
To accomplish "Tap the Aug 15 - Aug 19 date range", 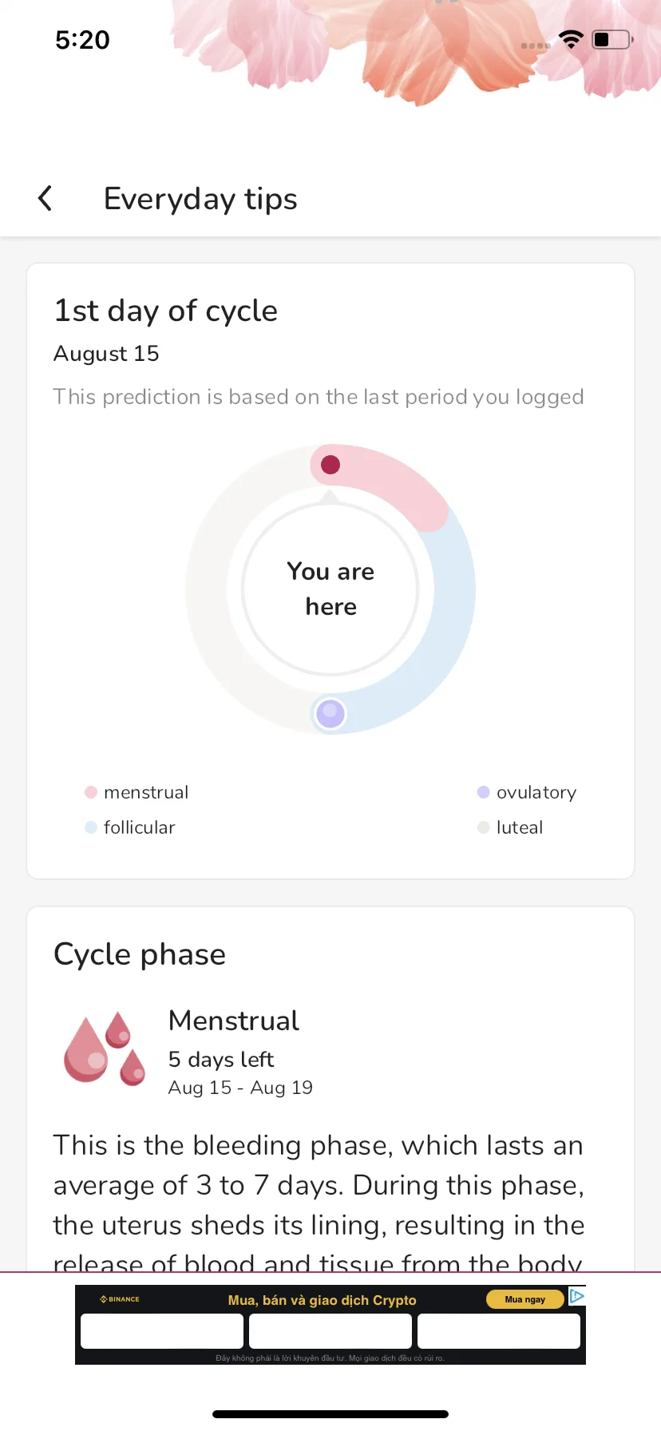I will point(240,1088).
